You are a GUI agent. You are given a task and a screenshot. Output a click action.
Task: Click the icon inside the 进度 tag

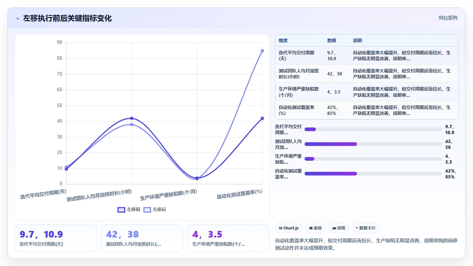(334, 228)
